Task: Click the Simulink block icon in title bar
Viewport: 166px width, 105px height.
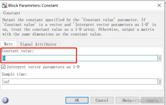Action: [4, 5]
